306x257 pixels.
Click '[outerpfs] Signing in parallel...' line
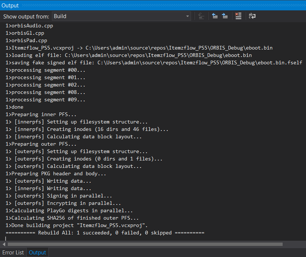click(59, 196)
